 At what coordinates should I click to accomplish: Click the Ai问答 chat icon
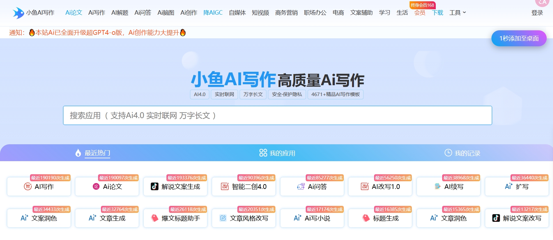click(301, 186)
